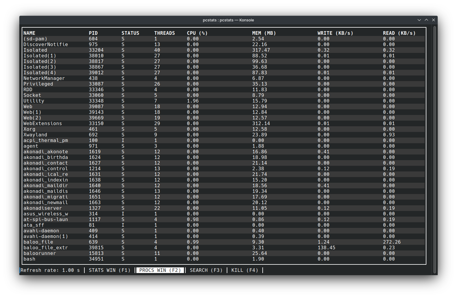Select the NetworkManager process row
Screen dimensions: 457x298
point(44,78)
